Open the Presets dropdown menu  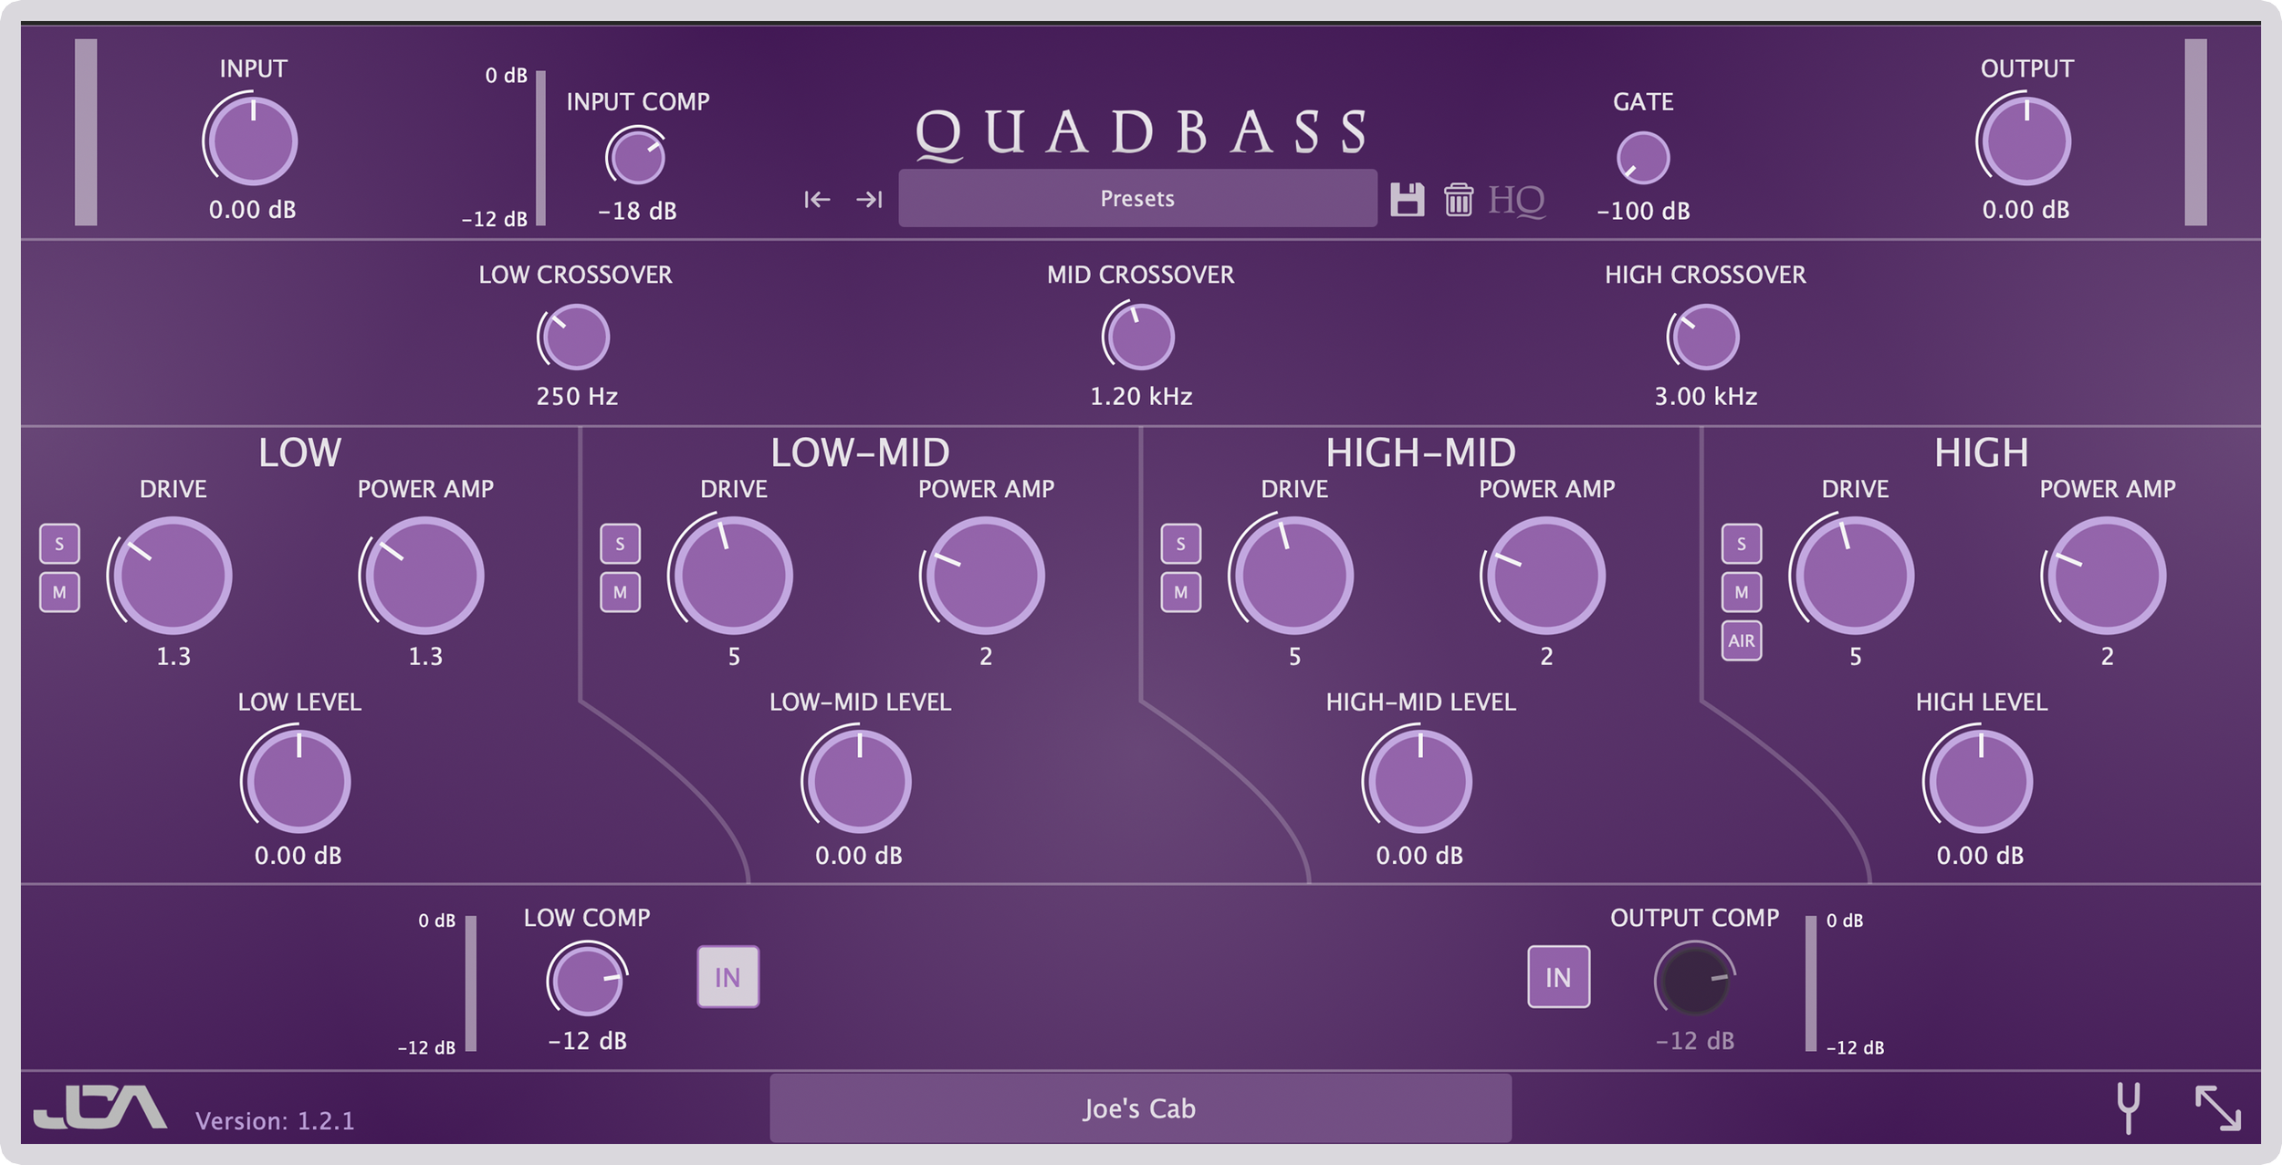[x=1137, y=198]
